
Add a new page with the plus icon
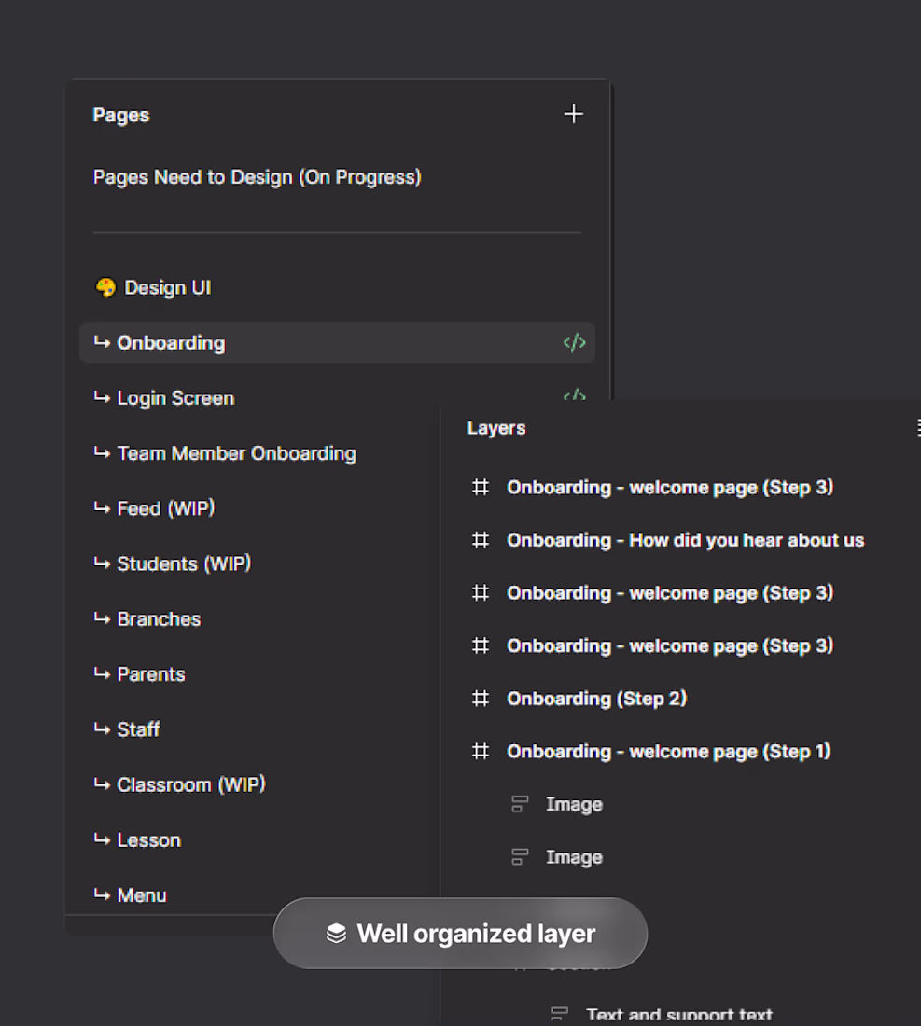coord(573,114)
